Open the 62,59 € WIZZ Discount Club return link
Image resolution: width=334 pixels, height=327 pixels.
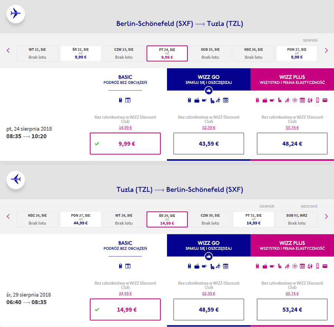coord(209,294)
